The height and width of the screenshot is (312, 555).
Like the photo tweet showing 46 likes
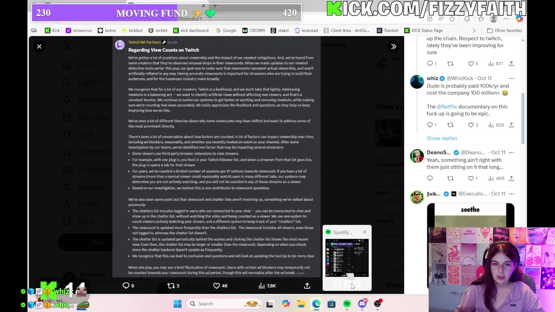pos(220,286)
